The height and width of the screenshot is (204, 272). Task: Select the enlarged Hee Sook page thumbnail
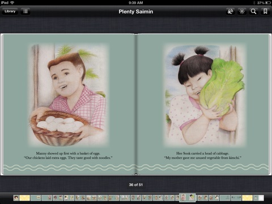pos(192,198)
